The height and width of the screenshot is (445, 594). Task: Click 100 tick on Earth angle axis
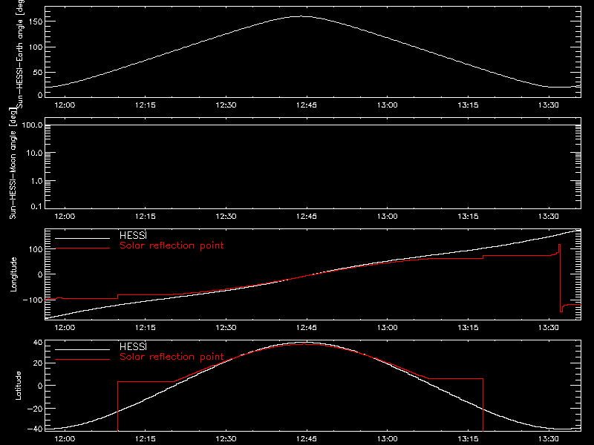click(x=36, y=47)
